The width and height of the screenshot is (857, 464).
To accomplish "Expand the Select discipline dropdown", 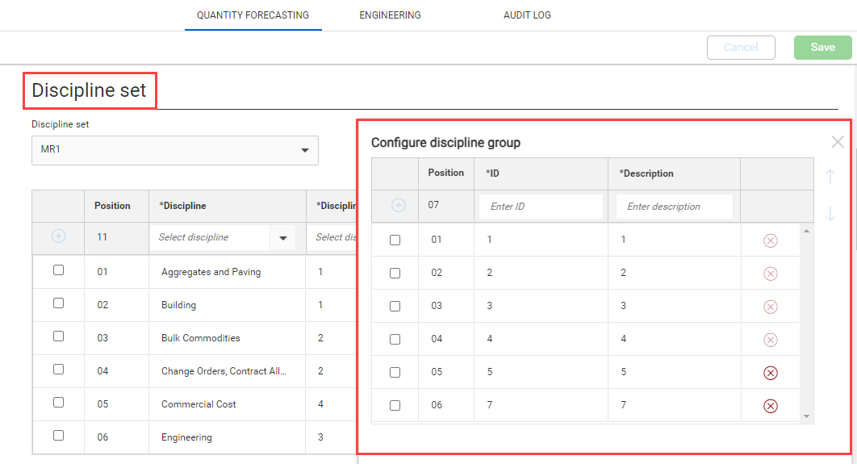I will (x=282, y=238).
